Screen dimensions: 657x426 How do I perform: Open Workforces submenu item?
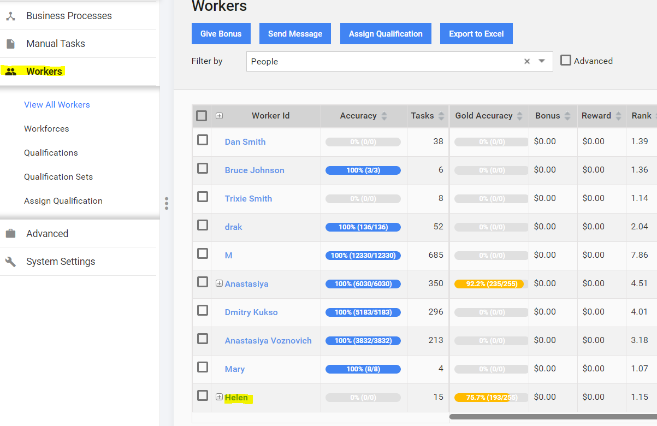click(46, 129)
